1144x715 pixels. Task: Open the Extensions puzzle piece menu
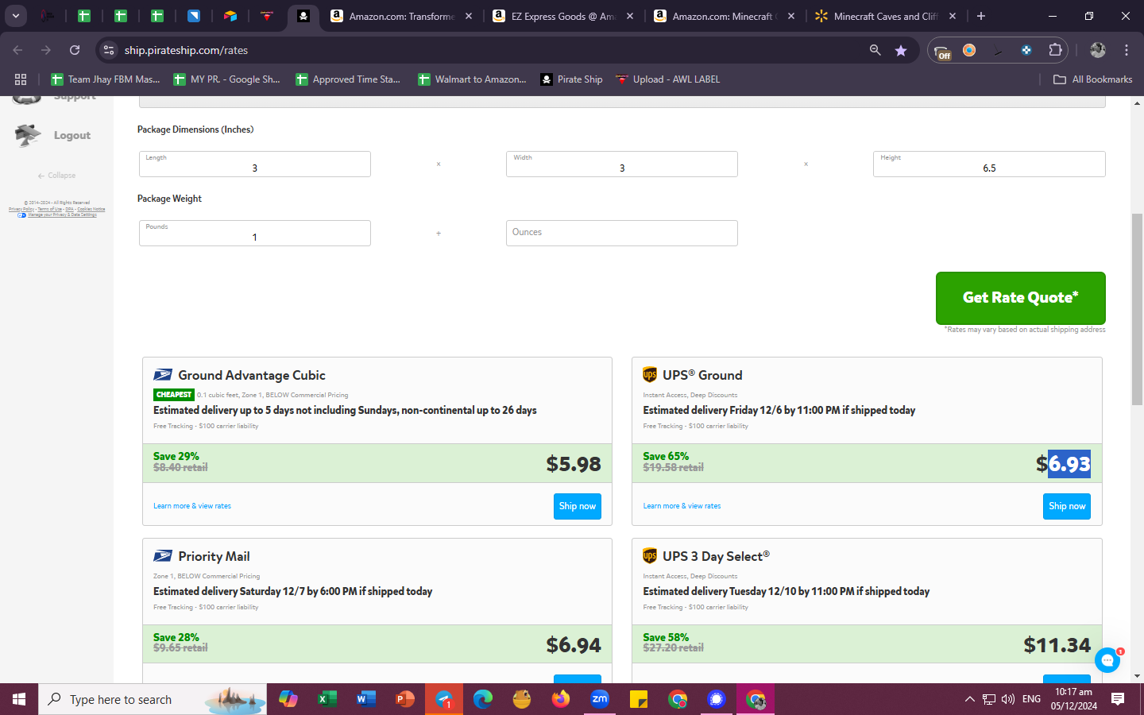click(1055, 50)
